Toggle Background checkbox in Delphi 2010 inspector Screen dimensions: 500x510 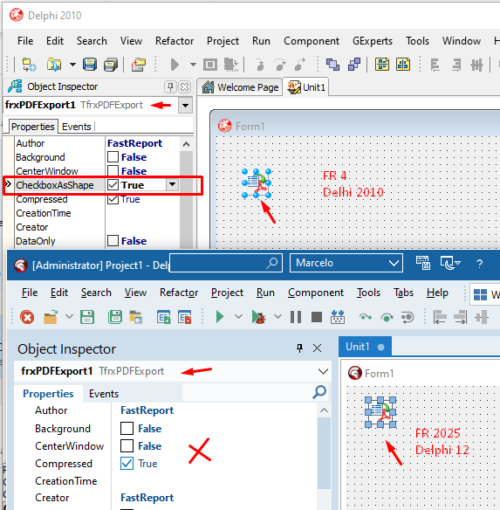[x=113, y=157]
